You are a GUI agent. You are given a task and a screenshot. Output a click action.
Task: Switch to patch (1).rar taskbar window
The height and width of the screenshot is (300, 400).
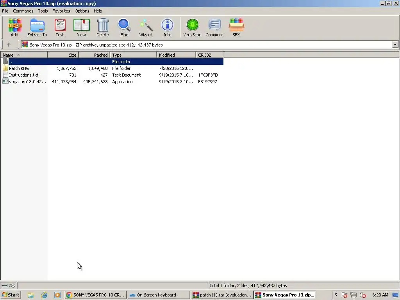(222, 295)
